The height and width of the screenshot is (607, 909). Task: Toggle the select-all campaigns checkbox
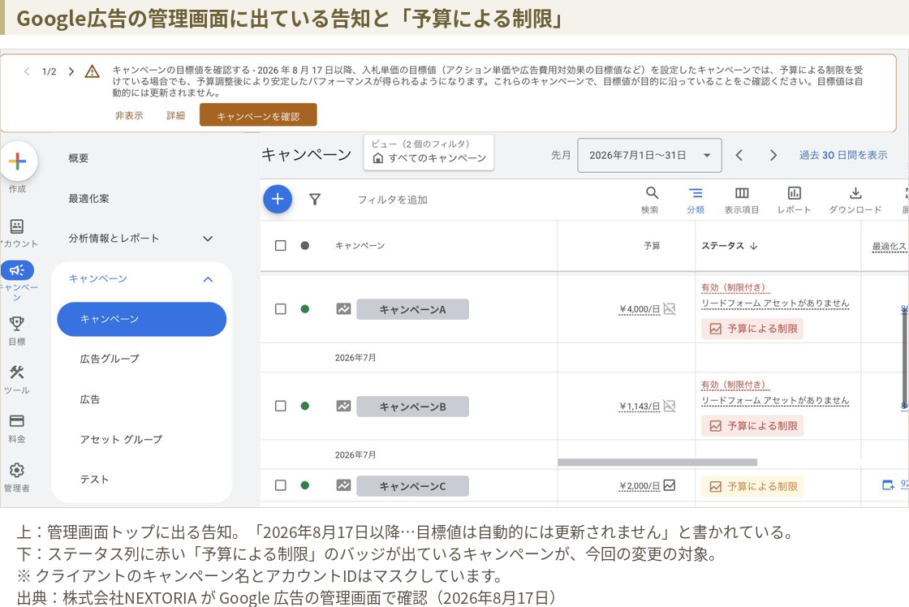pyautogui.click(x=281, y=246)
